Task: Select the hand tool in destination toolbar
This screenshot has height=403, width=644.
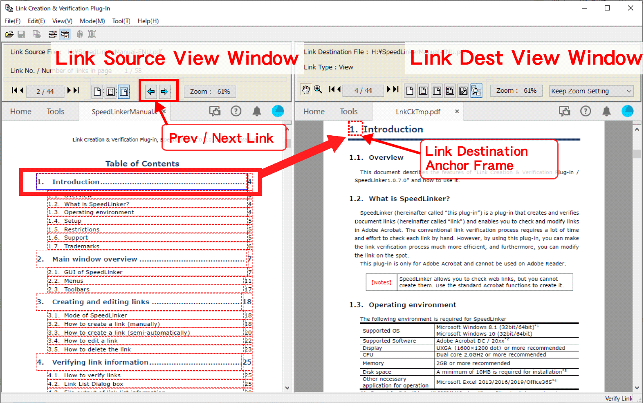Action: (305, 90)
